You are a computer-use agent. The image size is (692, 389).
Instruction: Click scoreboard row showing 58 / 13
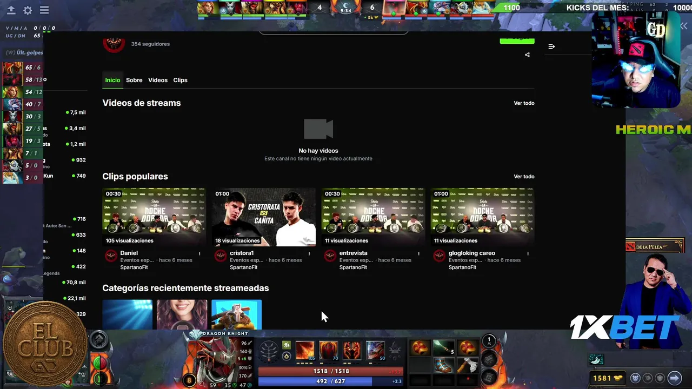(23, 79)
